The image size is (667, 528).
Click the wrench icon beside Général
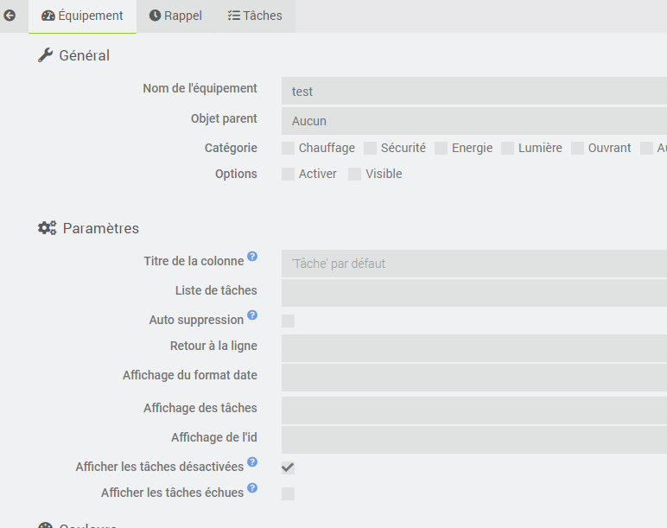tap(46, 55)
